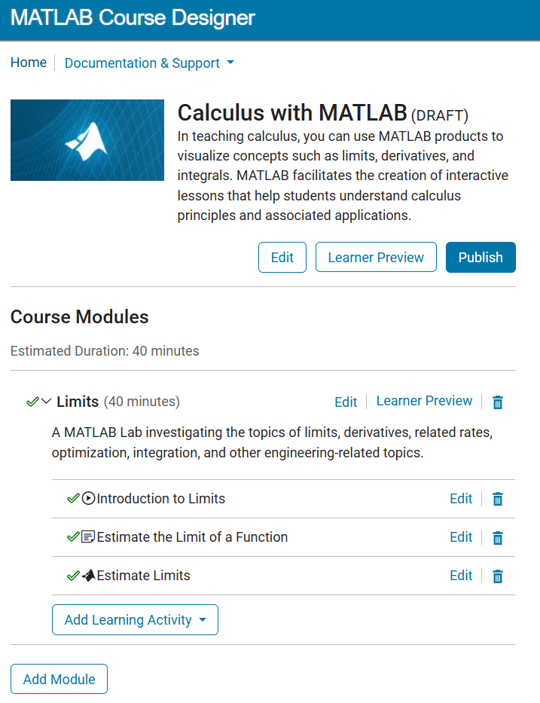Open the Add Learning Activity dropdown
540x703 pixels.
[x=135, y=620]
